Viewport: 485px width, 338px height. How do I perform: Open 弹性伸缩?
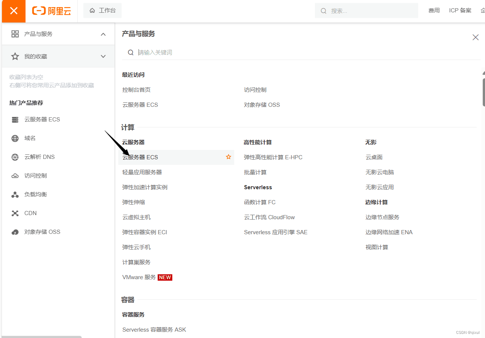[x=134, y=202]
